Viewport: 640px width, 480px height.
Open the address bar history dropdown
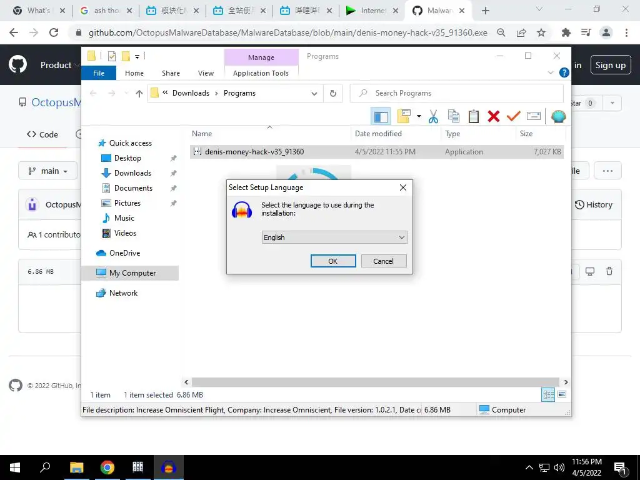(314, 94)
